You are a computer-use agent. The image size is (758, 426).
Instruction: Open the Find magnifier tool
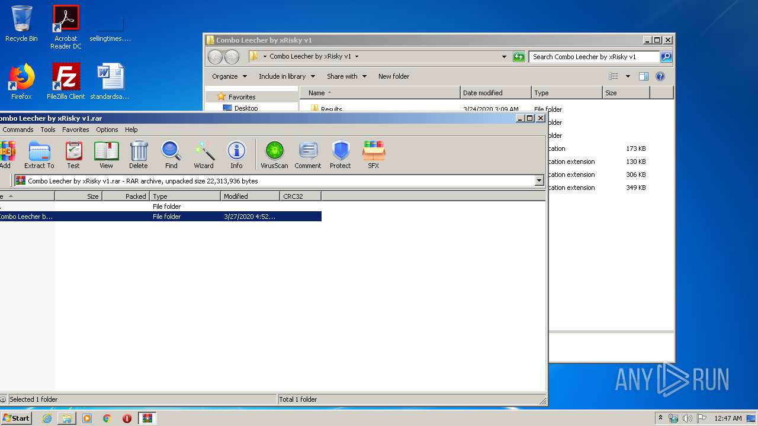[171, 155]
